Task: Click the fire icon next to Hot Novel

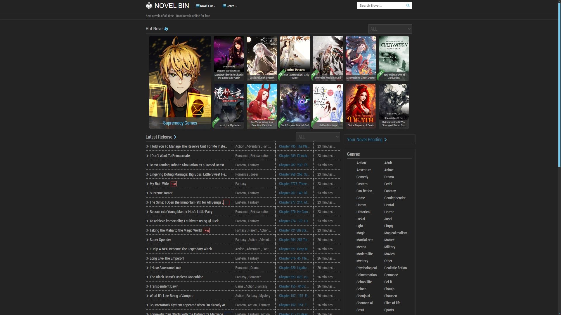Action: (166, 29)
